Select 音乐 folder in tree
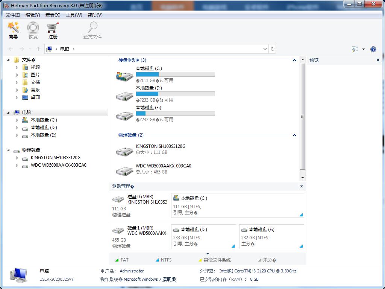Screen dimensions: 385x289 35,90
